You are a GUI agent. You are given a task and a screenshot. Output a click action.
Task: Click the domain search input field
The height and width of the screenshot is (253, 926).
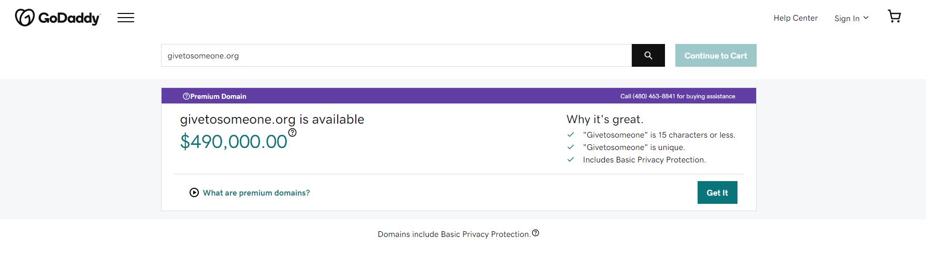(396, 55)
